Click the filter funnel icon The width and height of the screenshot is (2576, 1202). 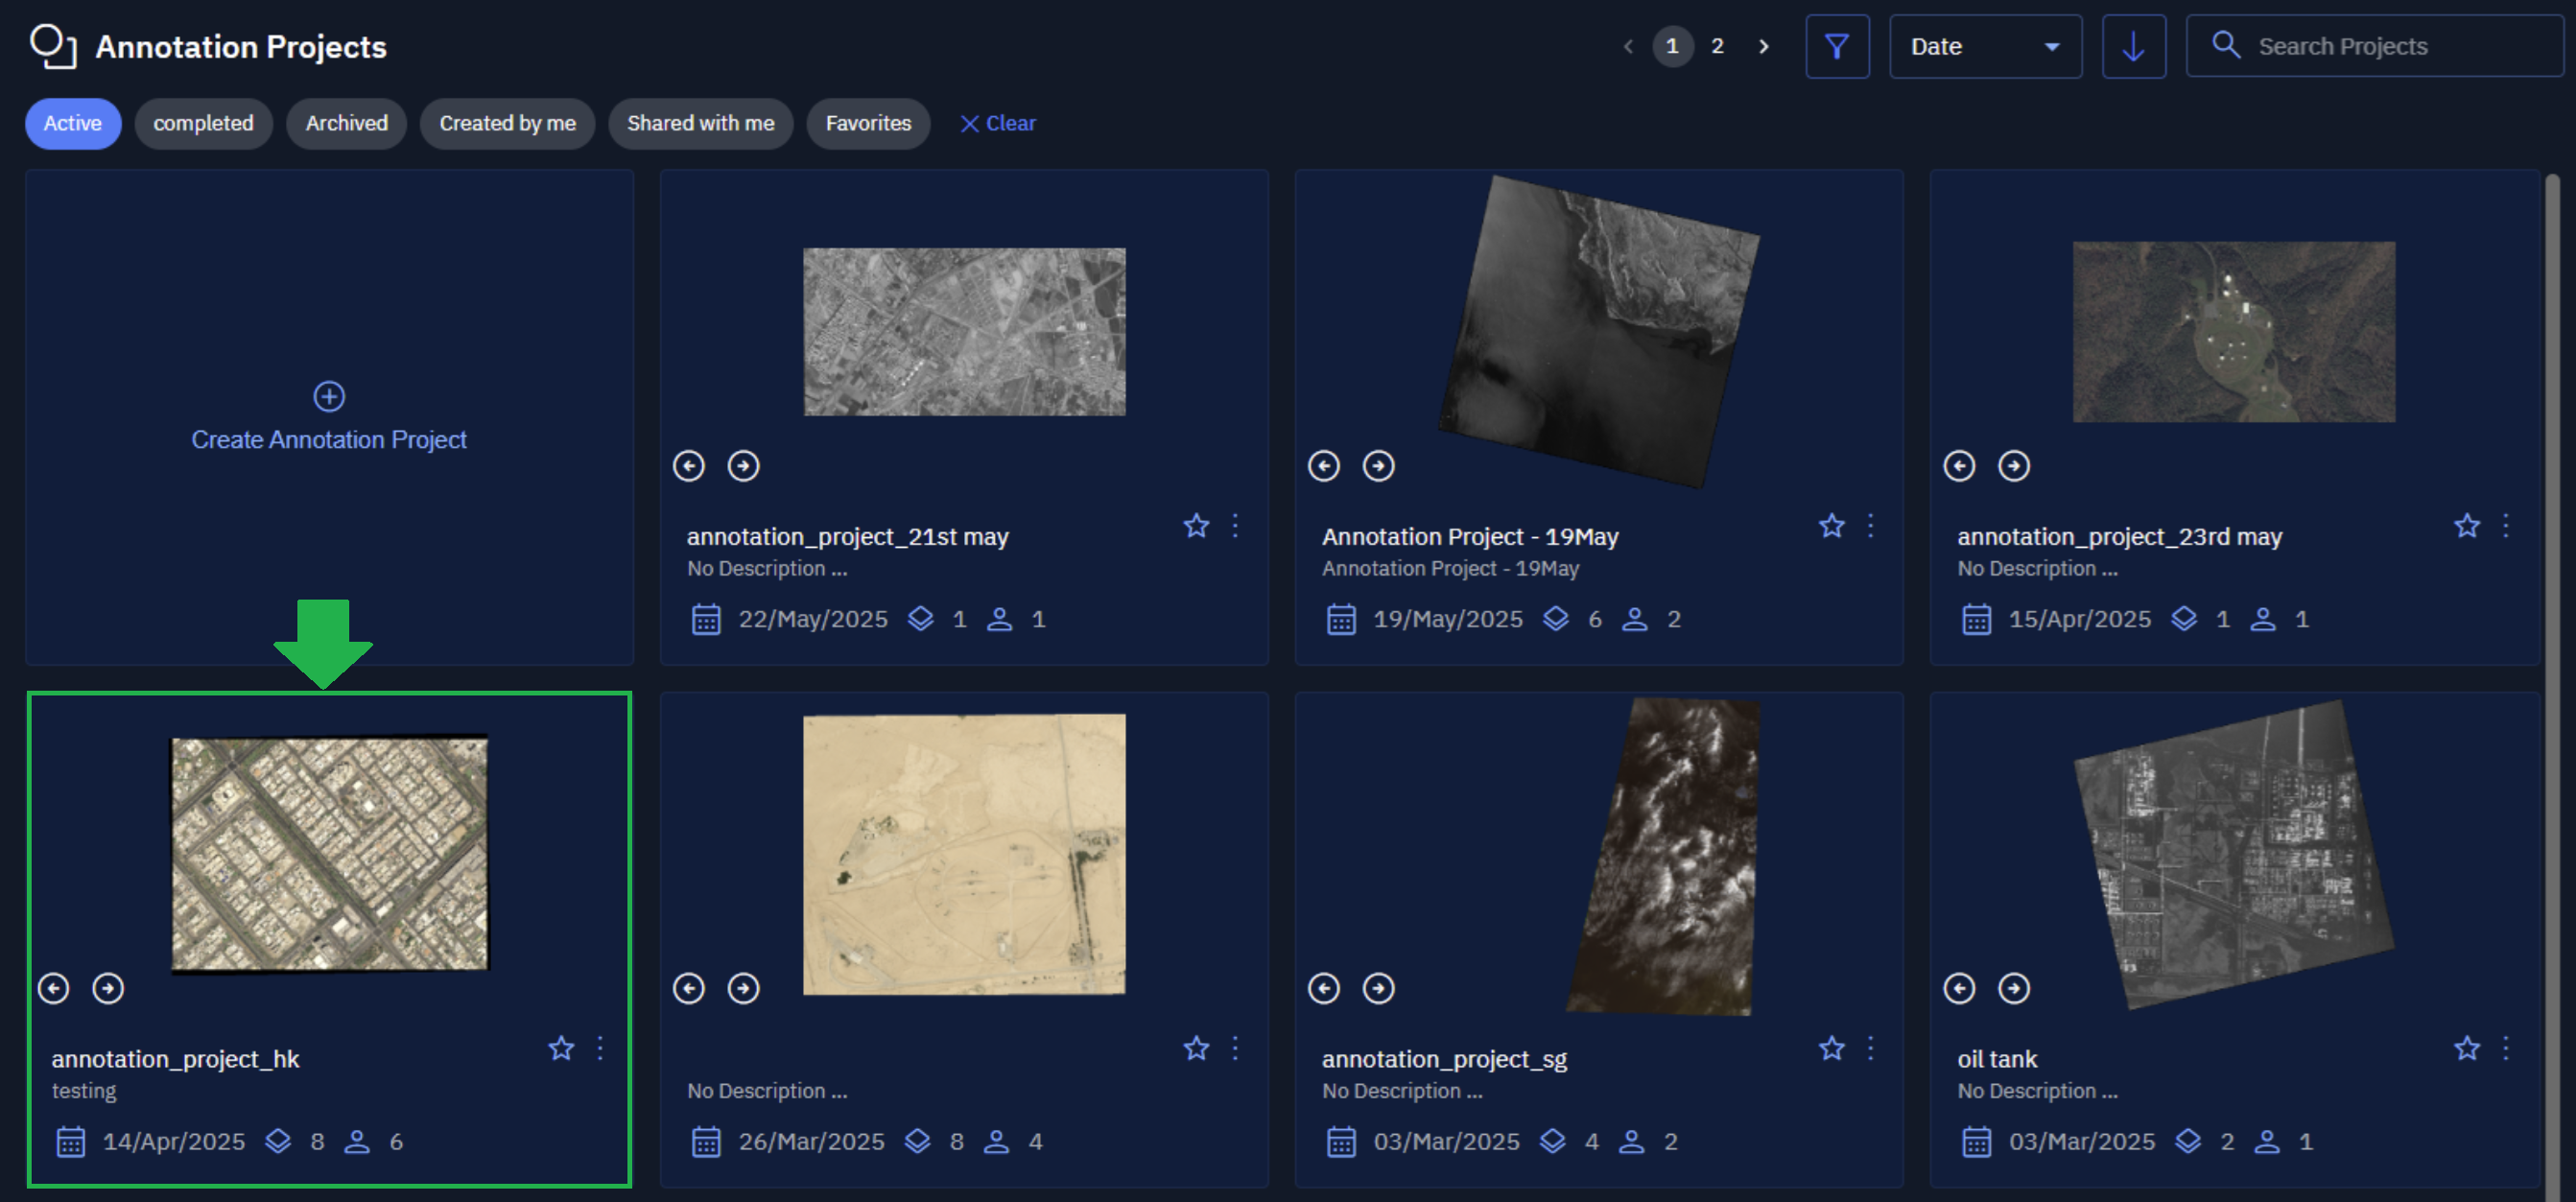(1836, 47)
